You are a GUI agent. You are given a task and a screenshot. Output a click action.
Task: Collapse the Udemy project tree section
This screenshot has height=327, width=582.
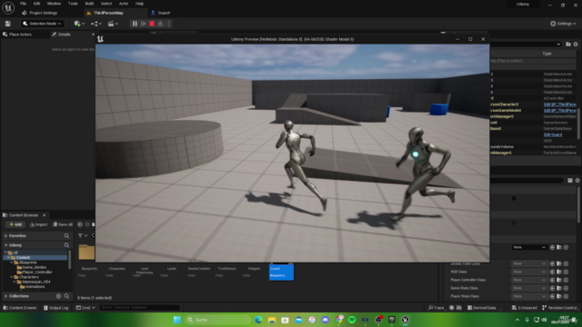pos(6,245)
